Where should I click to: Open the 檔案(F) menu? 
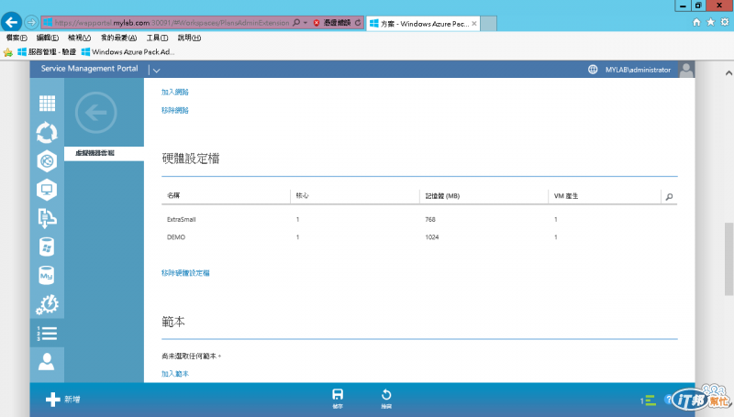click(17, 38)
